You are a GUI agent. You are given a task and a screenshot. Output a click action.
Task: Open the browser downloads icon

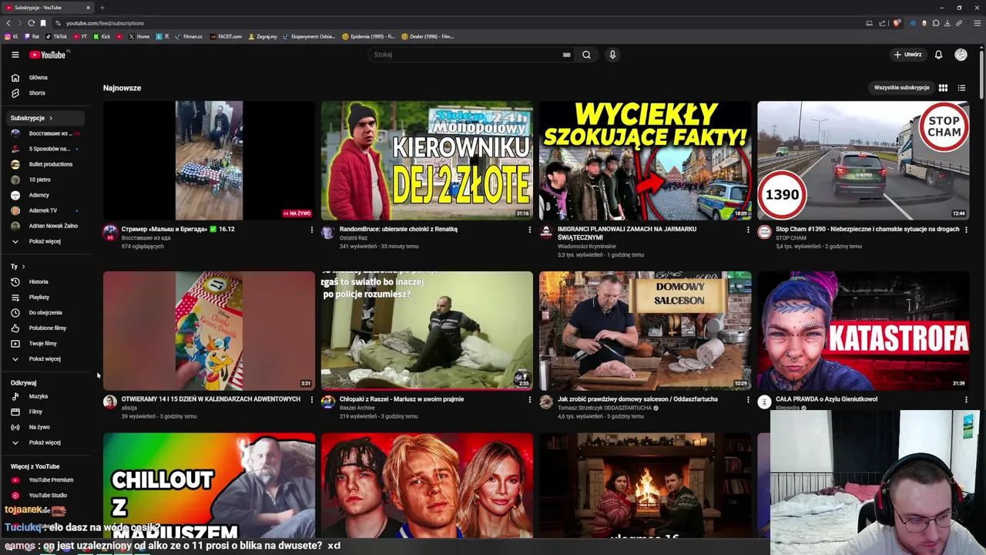tap(947, 23)
